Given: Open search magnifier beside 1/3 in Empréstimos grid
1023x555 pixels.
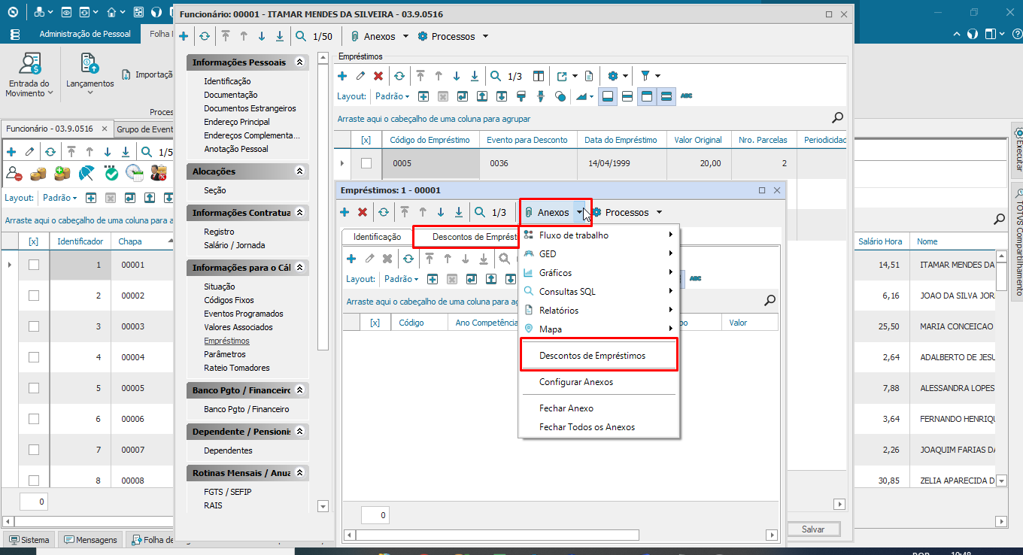Looking at the screenshot, I should coord(496,76).
